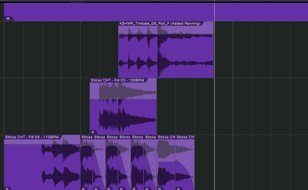Open the gear icon on the Fill 05 clip
The height and width of the screenshot is (190, 308).
7,189
